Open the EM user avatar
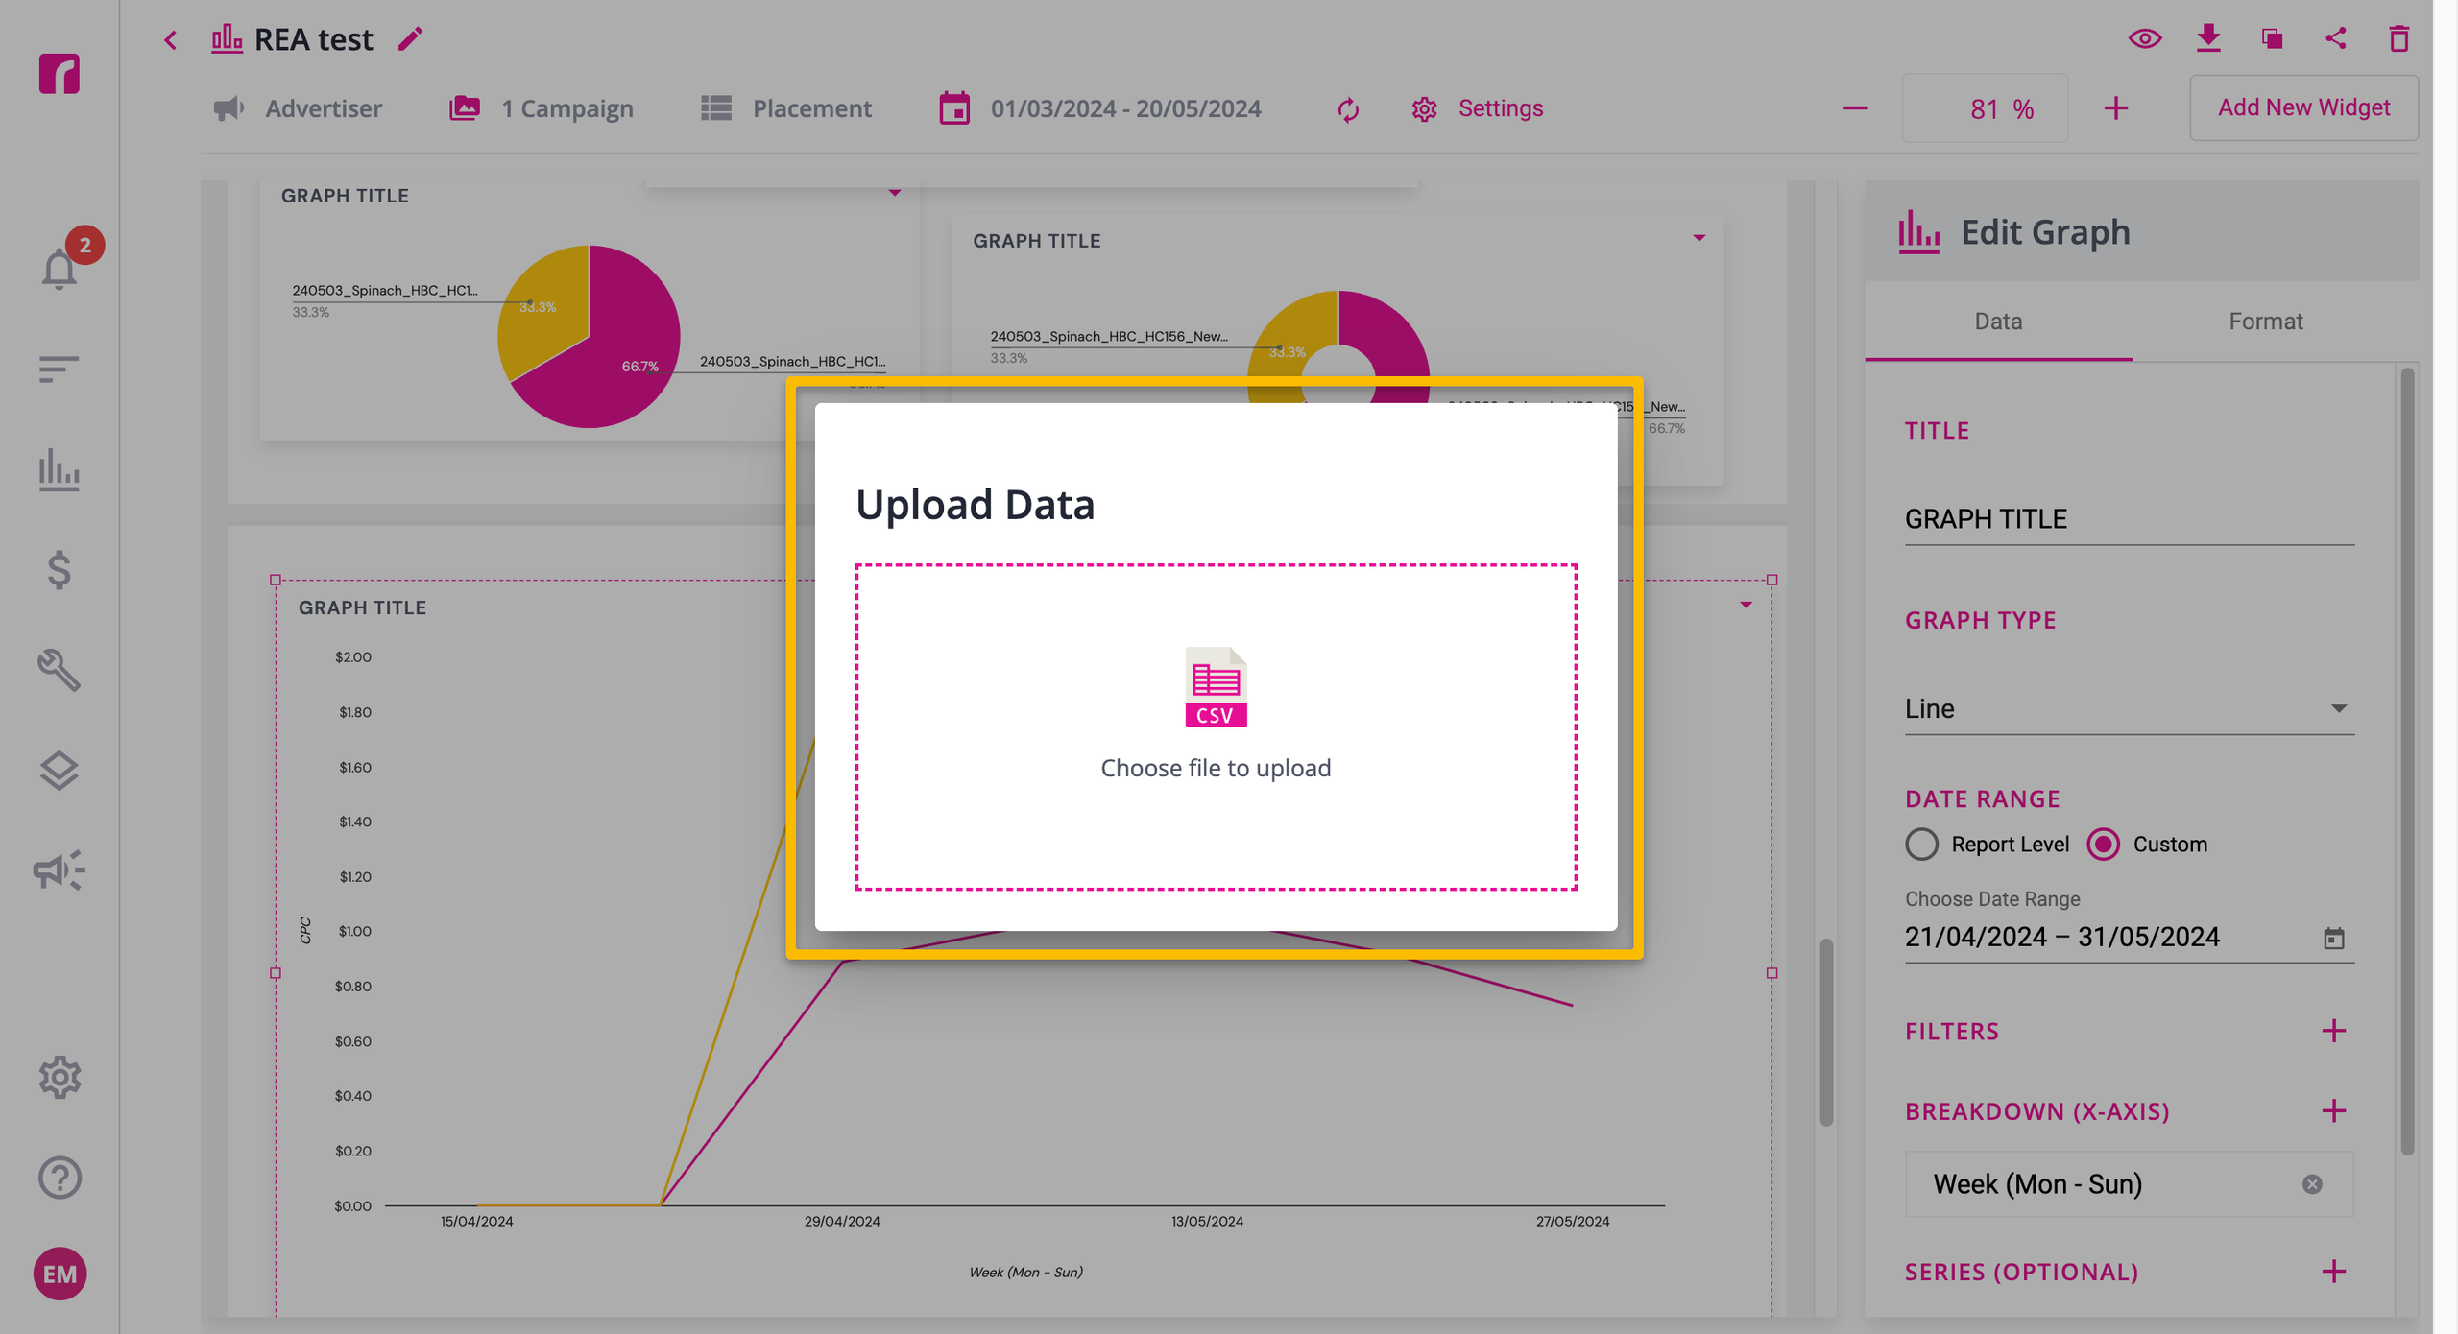Image resolution: width=2458 pixels, height=1334 pixels. [60, 1274]
